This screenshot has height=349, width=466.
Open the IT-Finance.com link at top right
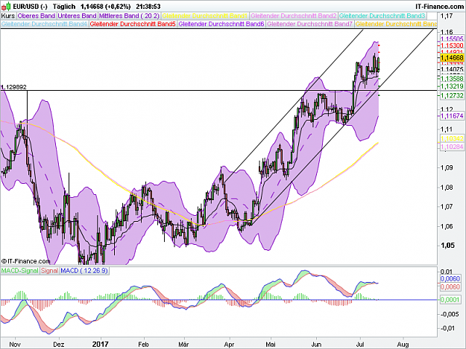click(439, 6)
